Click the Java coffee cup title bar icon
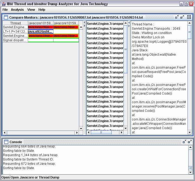This screenshot has width=195, height=181. 4,4
